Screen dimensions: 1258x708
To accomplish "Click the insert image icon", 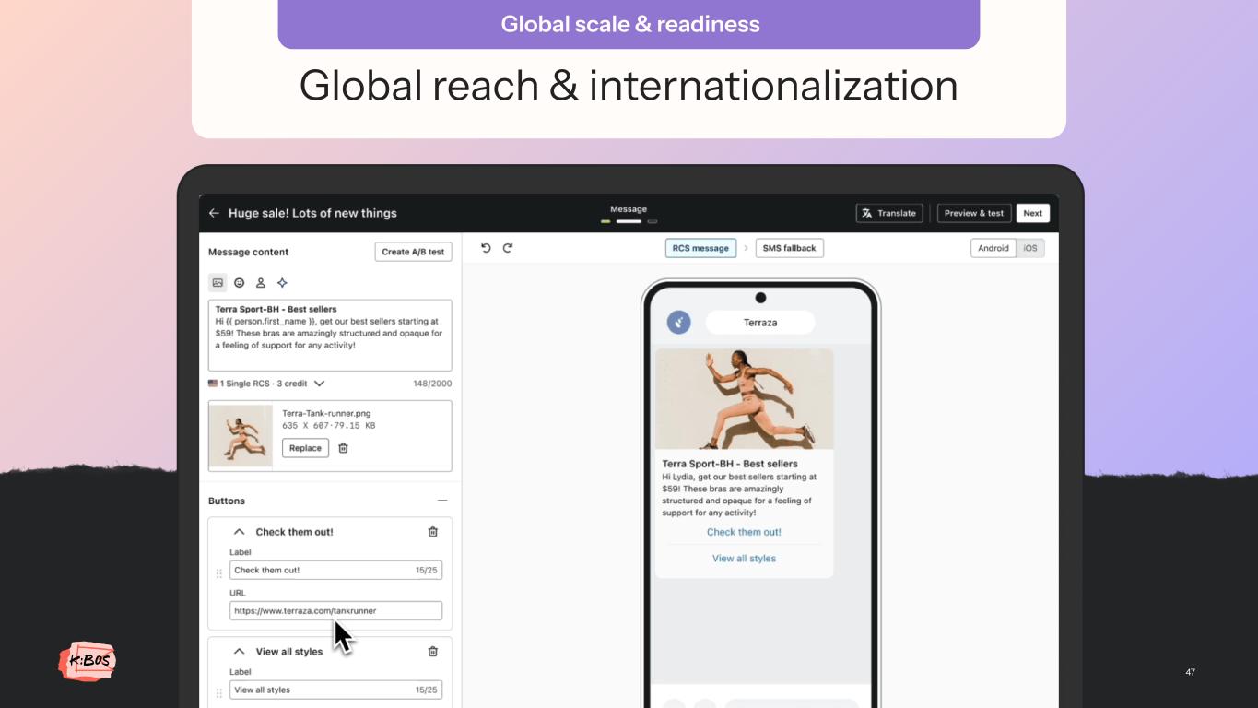I will click(218, 283).
